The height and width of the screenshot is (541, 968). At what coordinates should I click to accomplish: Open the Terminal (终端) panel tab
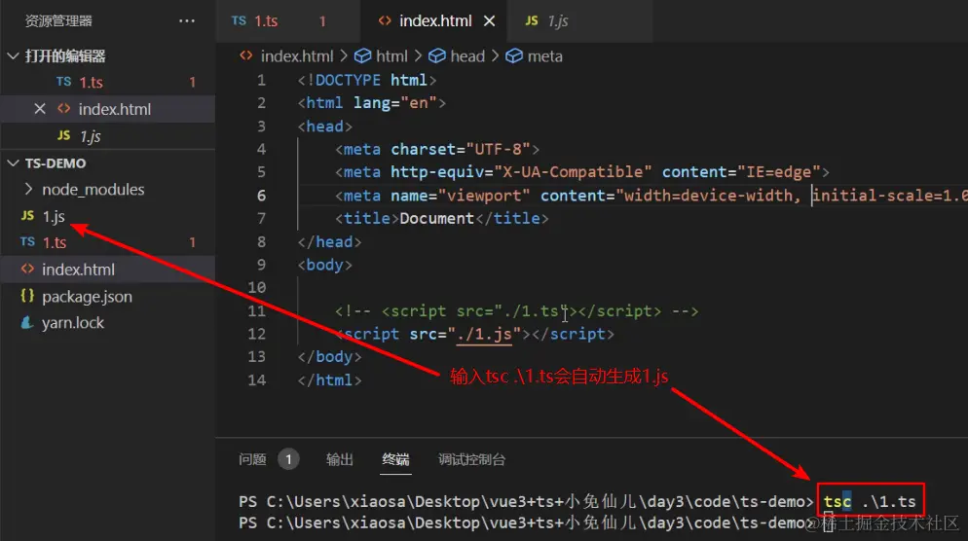[x=395, y=459]
